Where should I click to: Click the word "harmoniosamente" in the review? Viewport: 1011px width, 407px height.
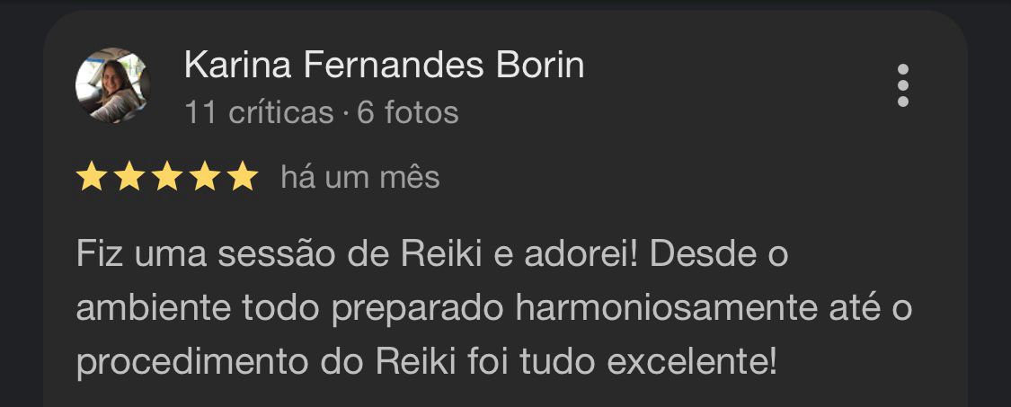tap(666, 309)
